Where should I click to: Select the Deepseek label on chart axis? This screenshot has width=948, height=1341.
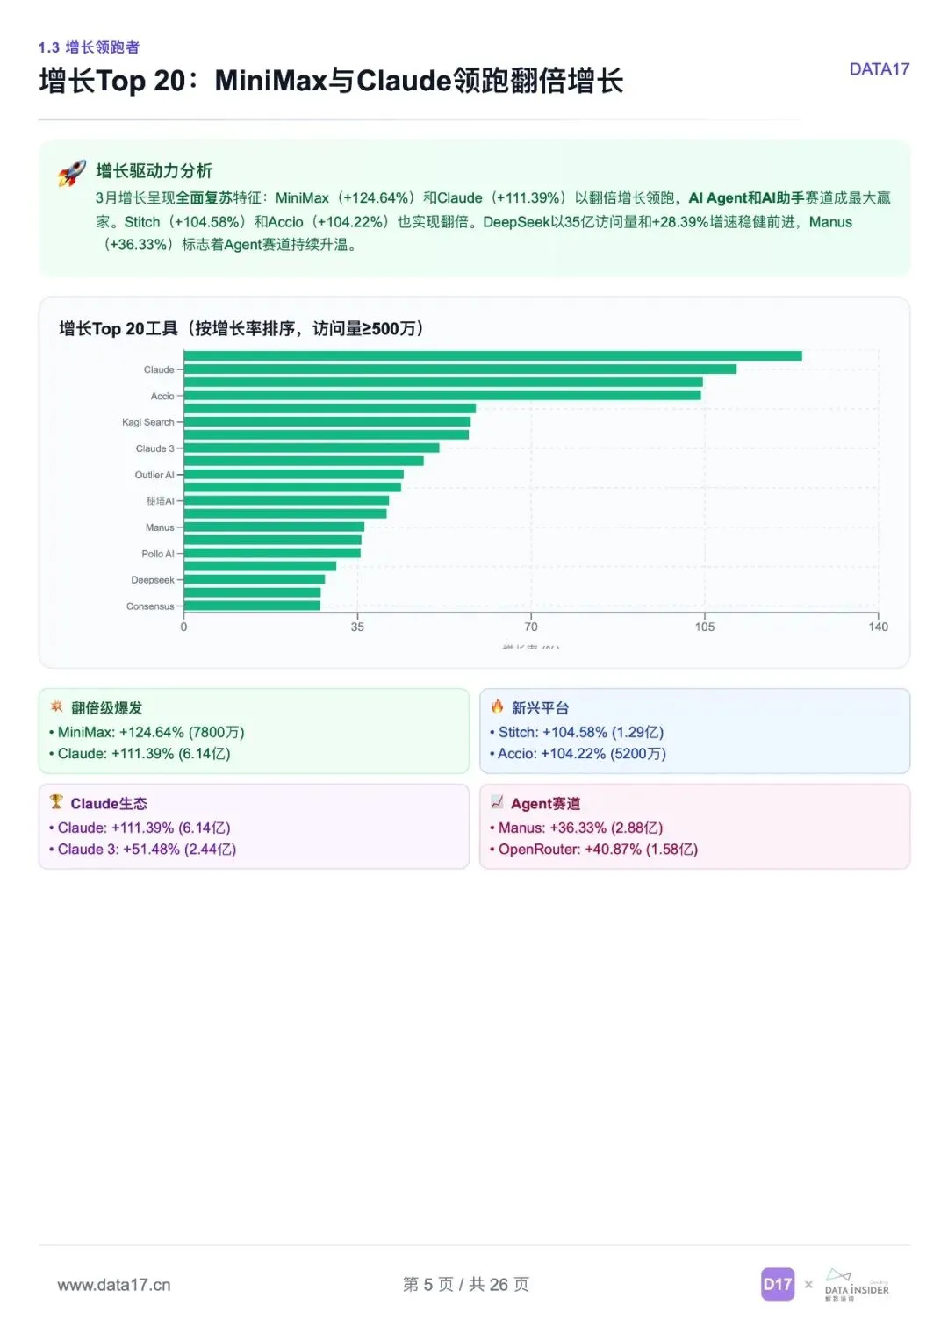[153, 580]
